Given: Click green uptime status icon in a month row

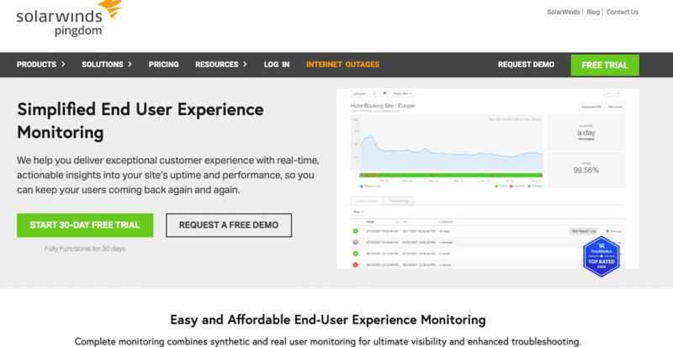Looking at the screenshot, I should click(355, 254).
